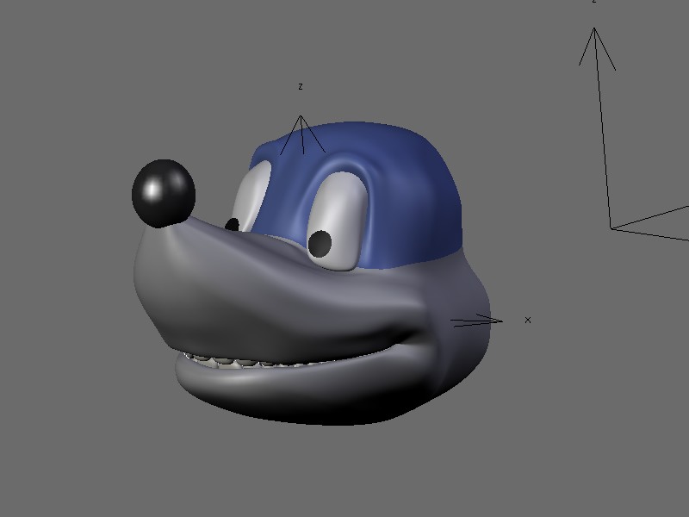Viewport: 689px width, 517px height.
Task: Click the white eyeball partly hidden by snout
Action: (252, 196)
